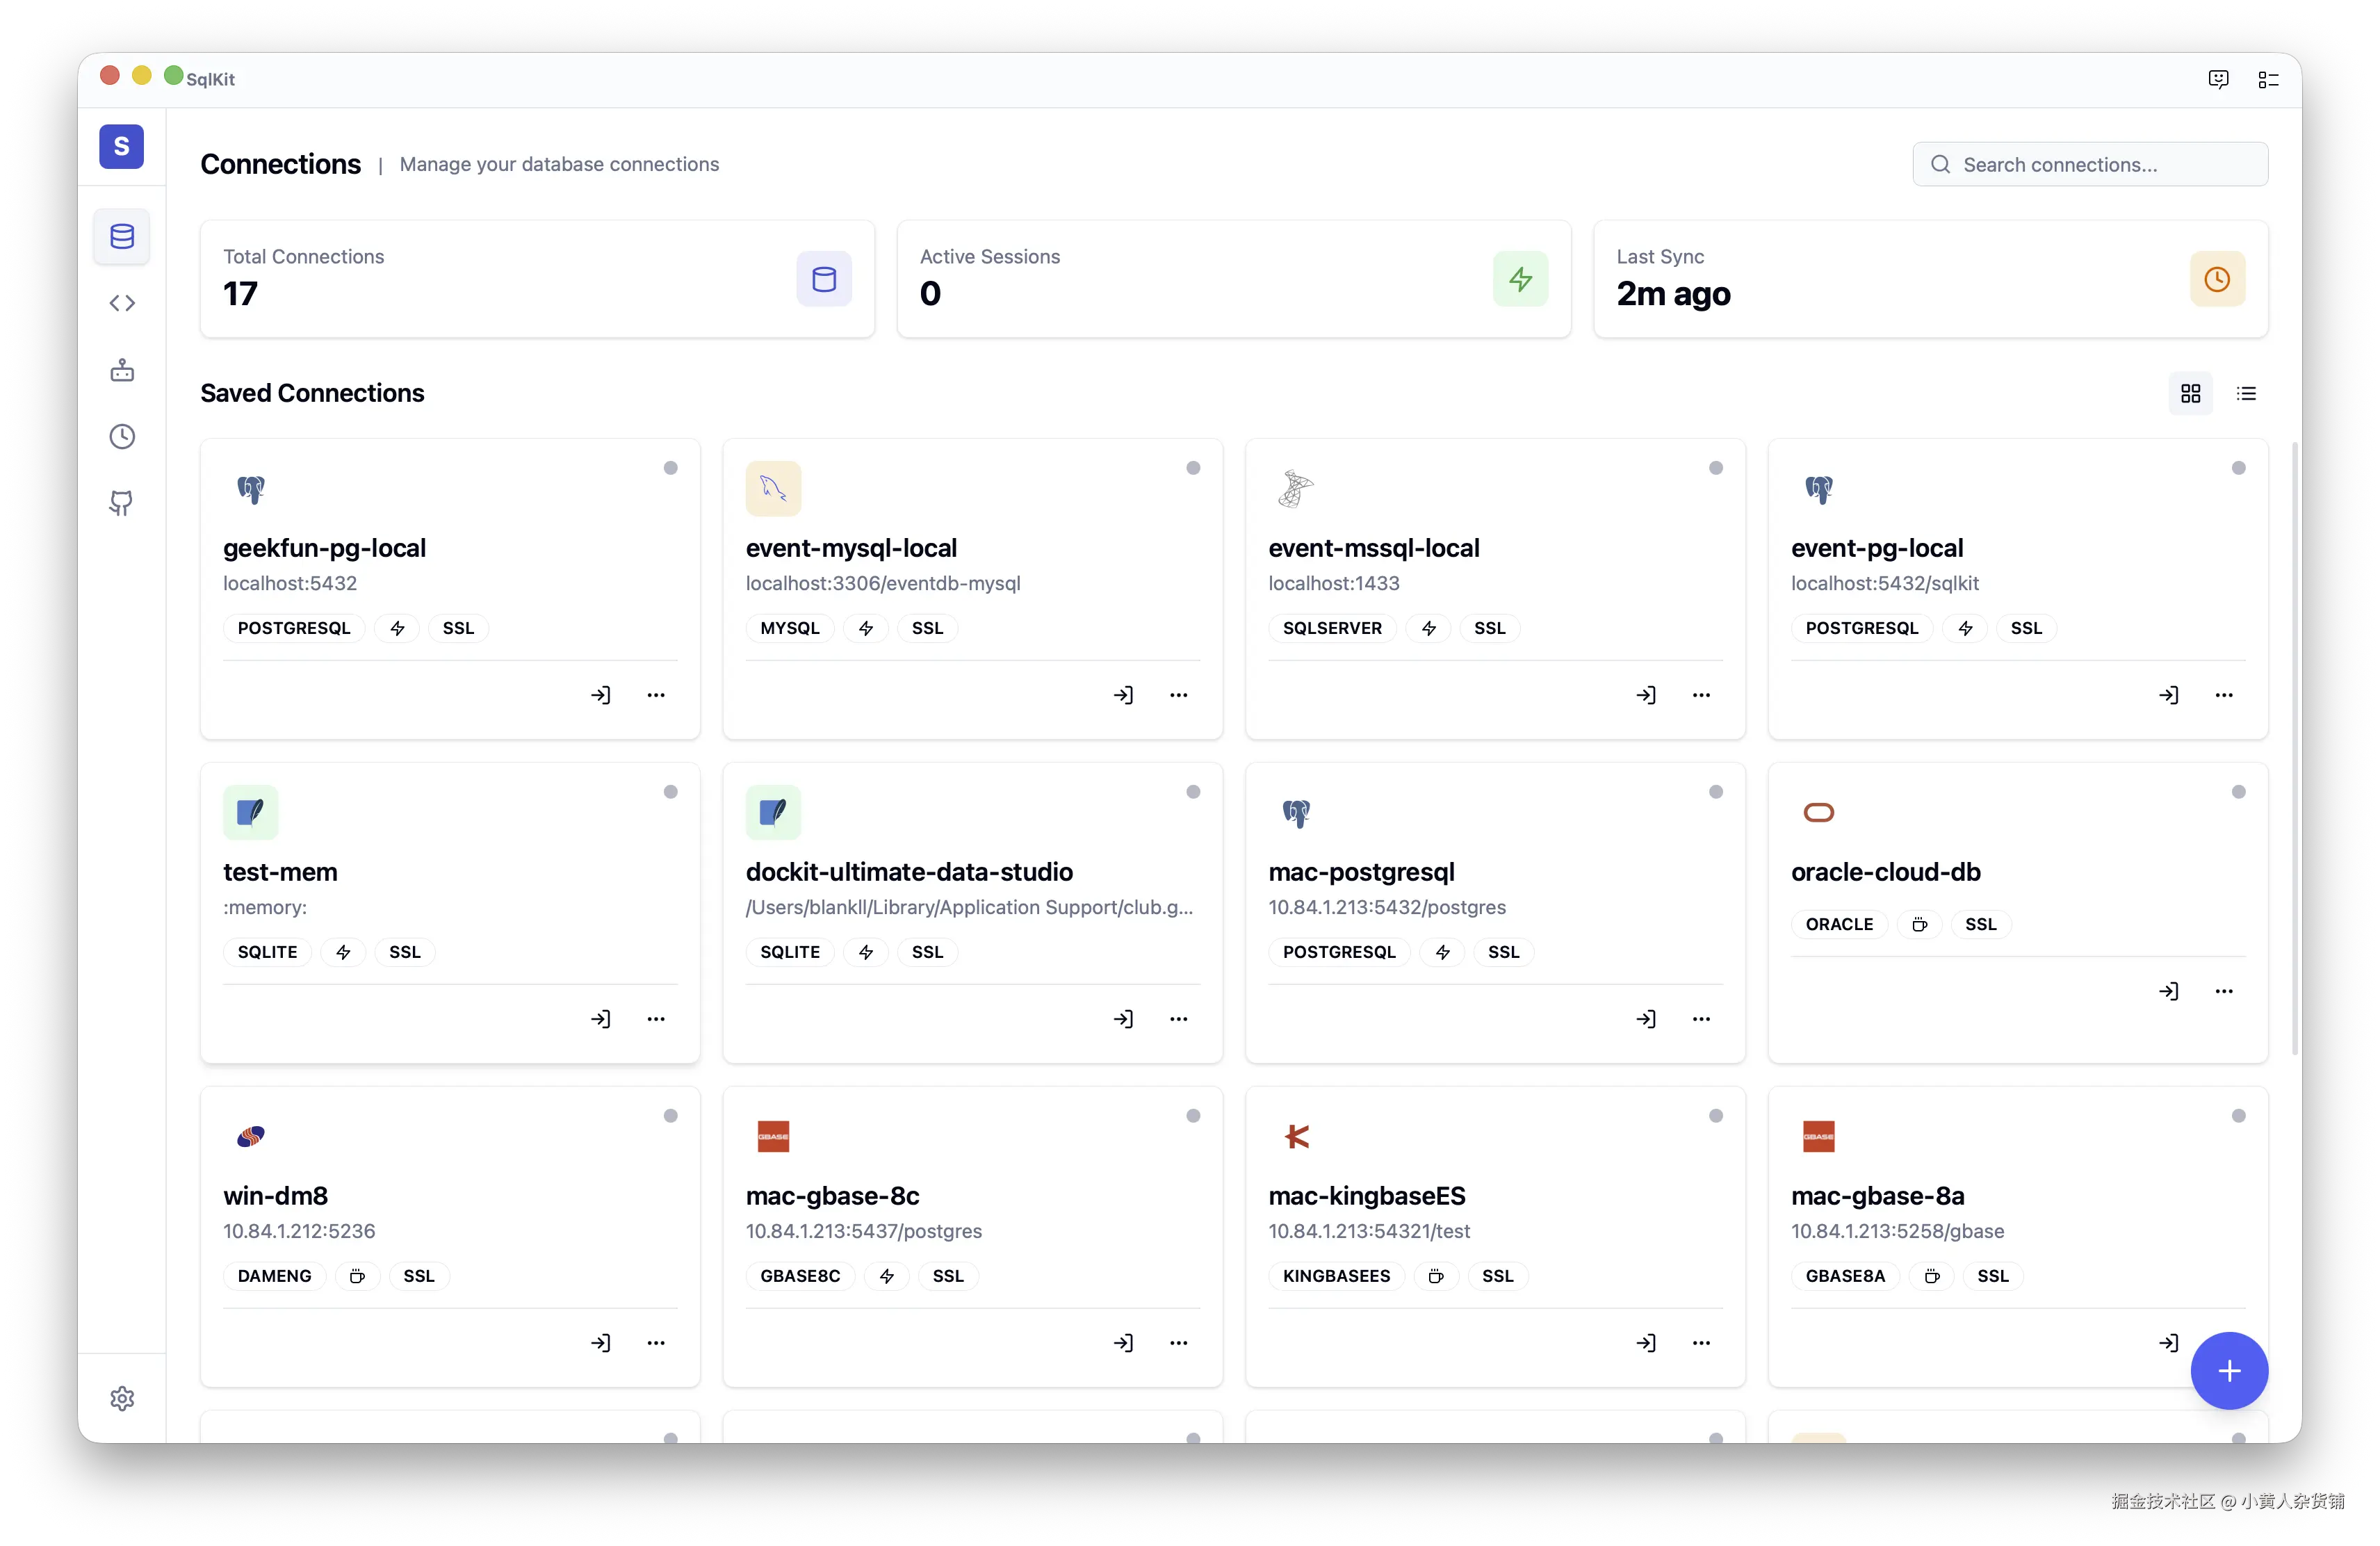The width and height of the screenshot is (2380, 1546).
Task: Click status dot on geekfun-pg-local card
Action: pyautogui.click(x=671, y=468)
